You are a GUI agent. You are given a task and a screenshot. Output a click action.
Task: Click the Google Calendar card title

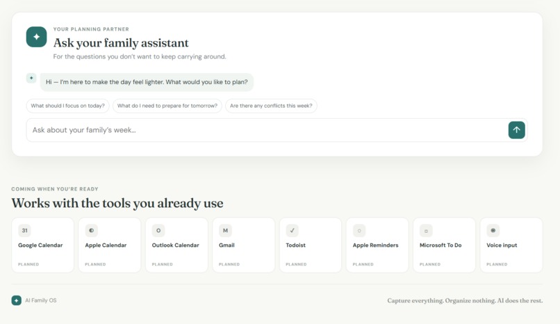click(x=40, y=245)
